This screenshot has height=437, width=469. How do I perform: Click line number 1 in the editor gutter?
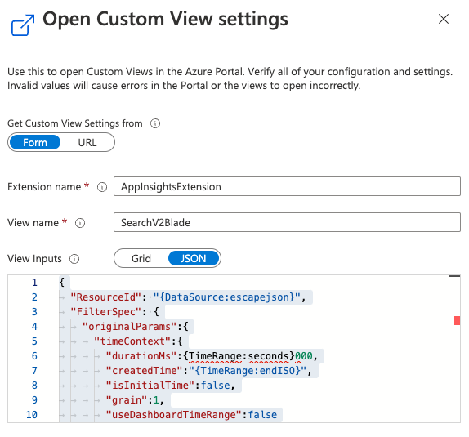click(34, 283)
